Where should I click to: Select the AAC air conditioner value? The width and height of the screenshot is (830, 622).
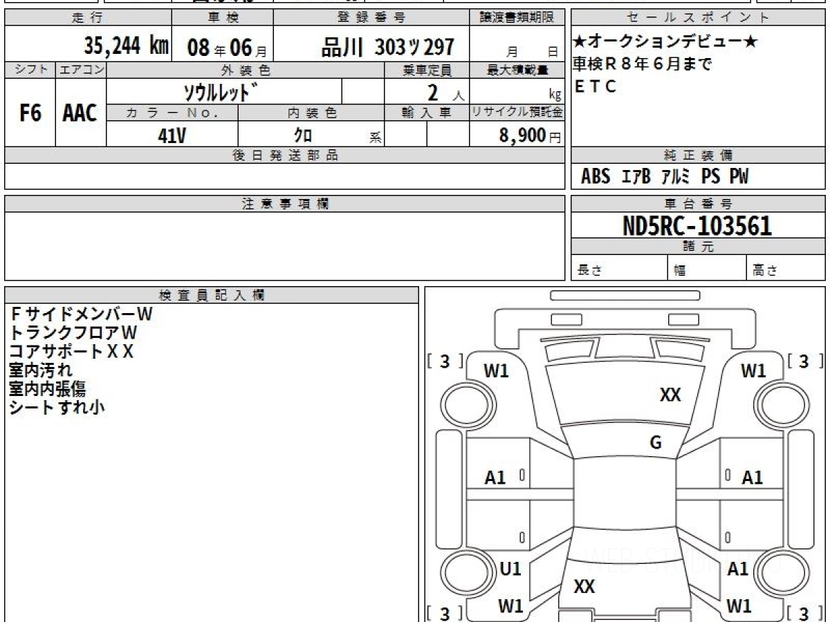click(x=80, y=113)
